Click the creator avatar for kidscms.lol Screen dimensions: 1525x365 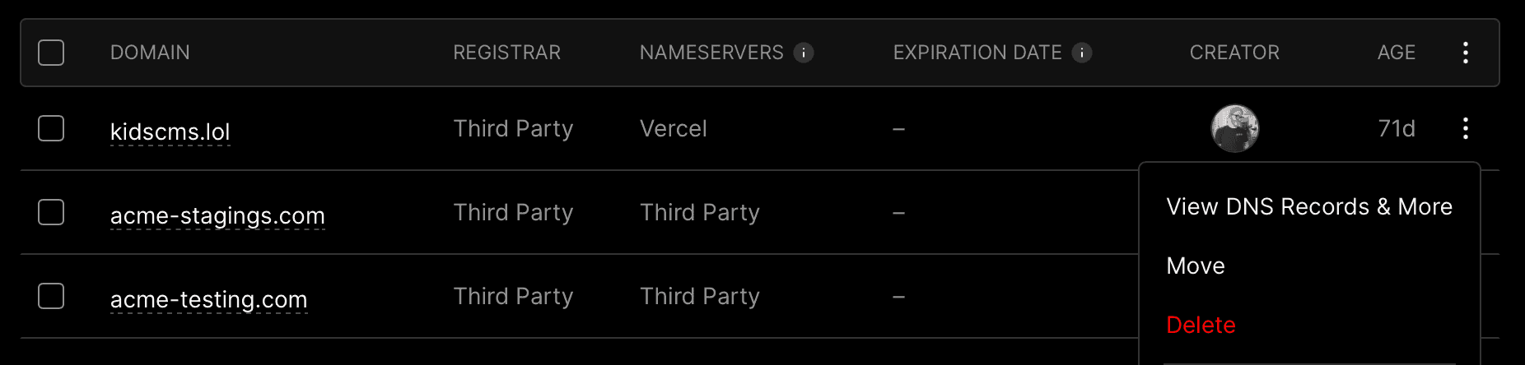tap(1234, 128)
